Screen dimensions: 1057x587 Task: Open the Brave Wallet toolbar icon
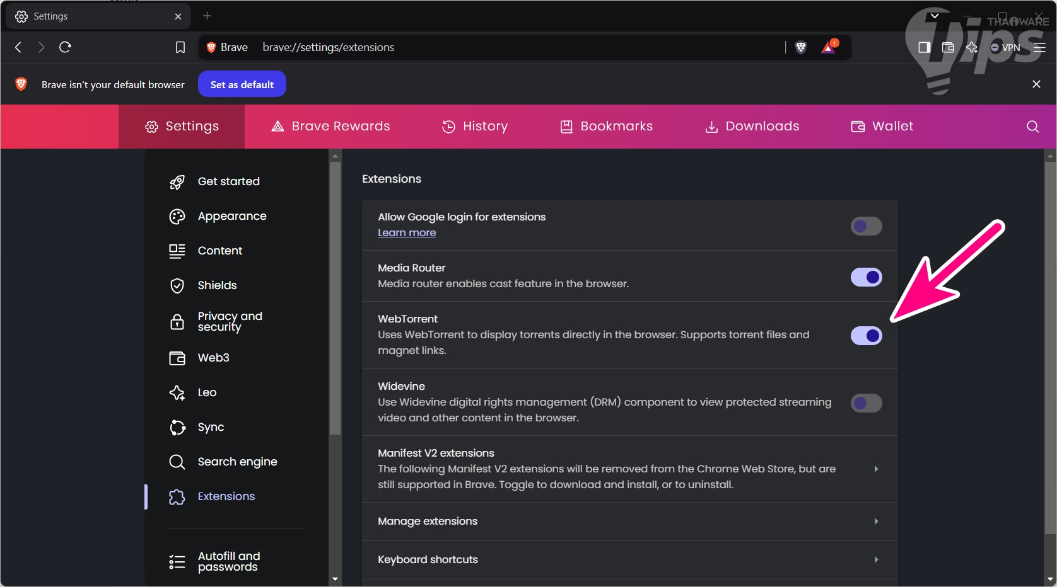point(948,47)
